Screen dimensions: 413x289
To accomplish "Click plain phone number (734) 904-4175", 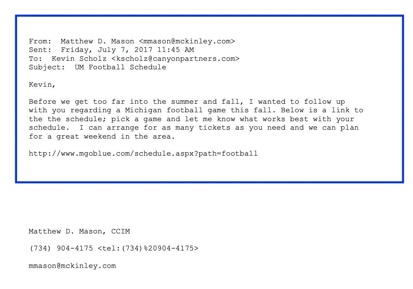I will click(61, 248).
